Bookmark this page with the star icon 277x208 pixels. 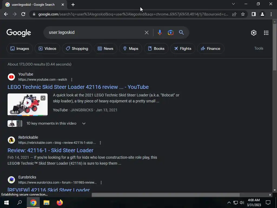(243, 14)
